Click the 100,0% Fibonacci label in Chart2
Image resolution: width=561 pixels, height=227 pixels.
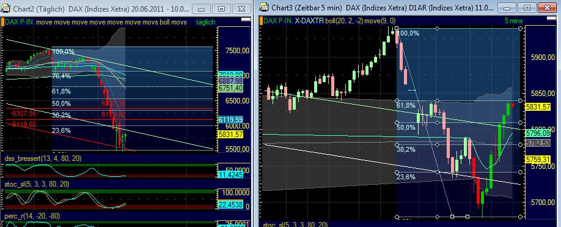64,52
